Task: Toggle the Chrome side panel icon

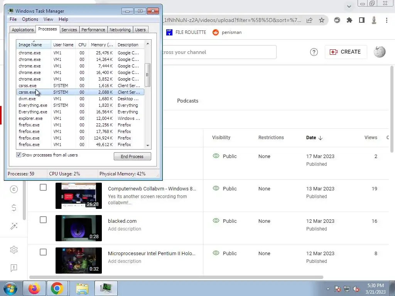Action: click(362, 20)
